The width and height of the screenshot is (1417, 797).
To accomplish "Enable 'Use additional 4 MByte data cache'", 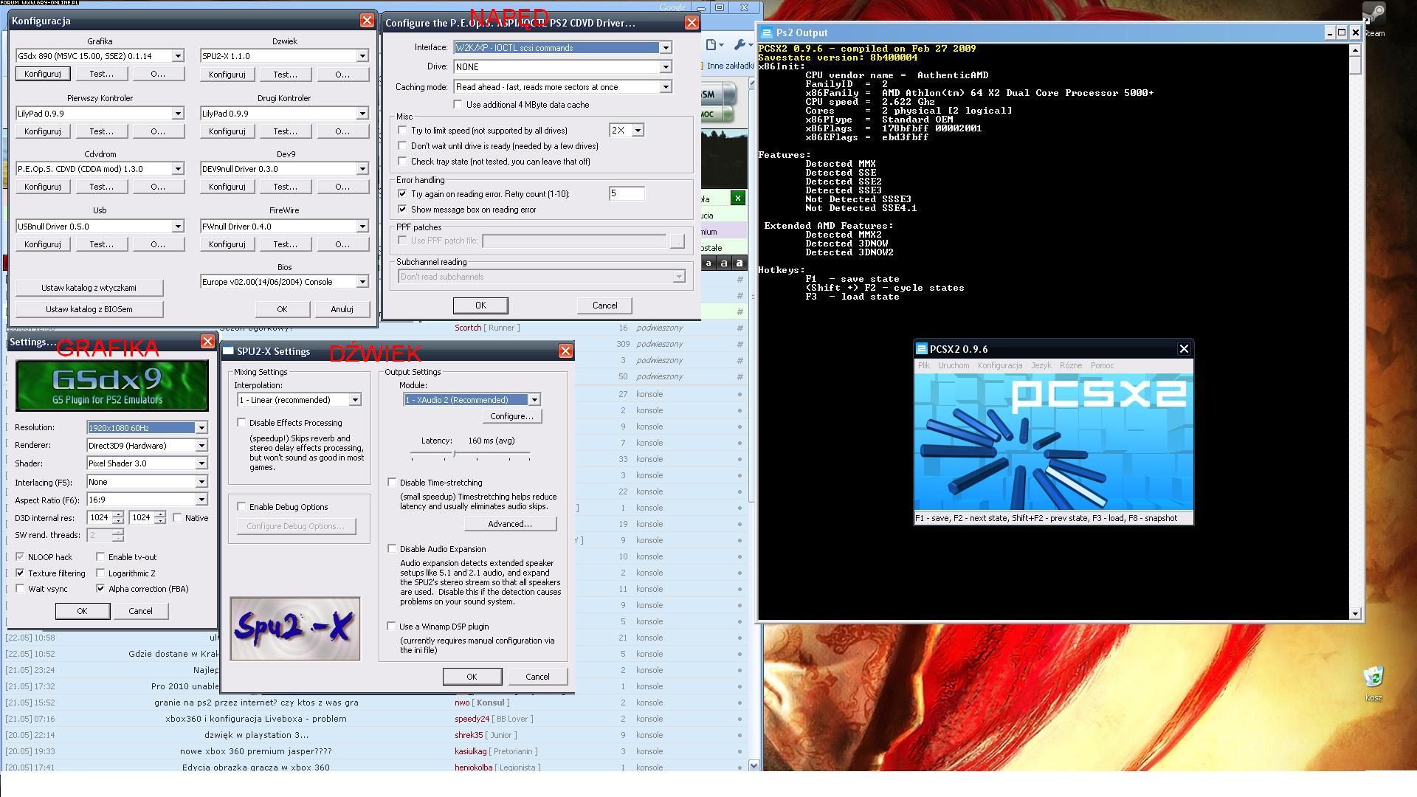I will point(458,105).
